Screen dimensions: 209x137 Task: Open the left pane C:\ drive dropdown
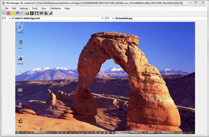click(x=10, y=18)
